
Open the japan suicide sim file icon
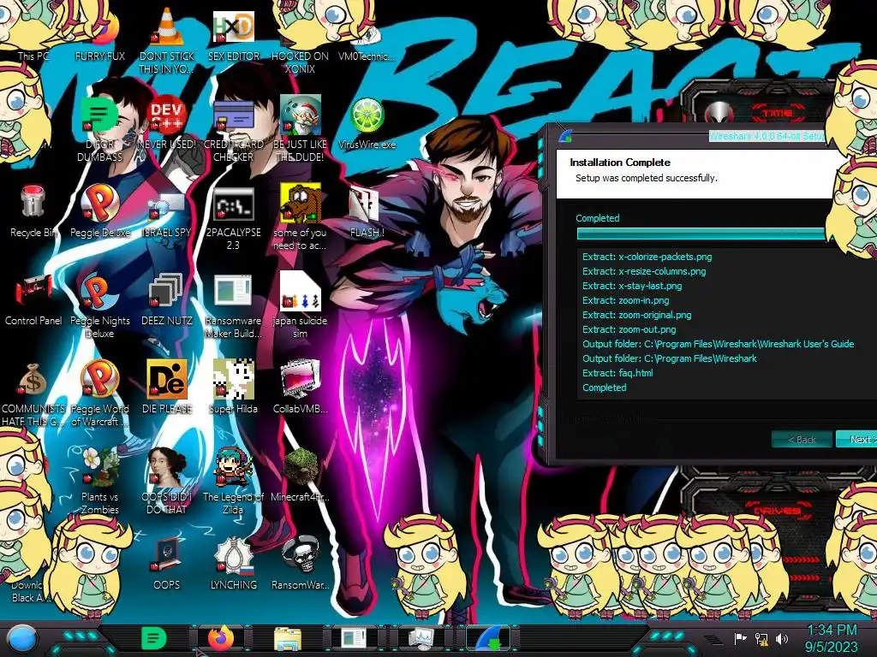pyautogui.click(x=301, y=305)
